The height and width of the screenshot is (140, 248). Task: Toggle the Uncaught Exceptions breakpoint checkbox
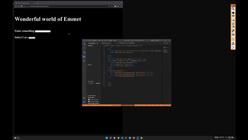tap(89, 101)
